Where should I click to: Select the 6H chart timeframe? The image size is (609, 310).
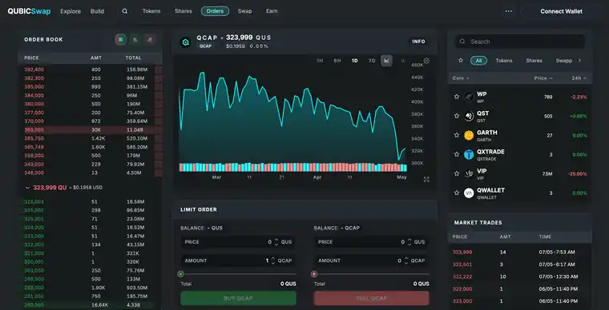tap(337, 61)
